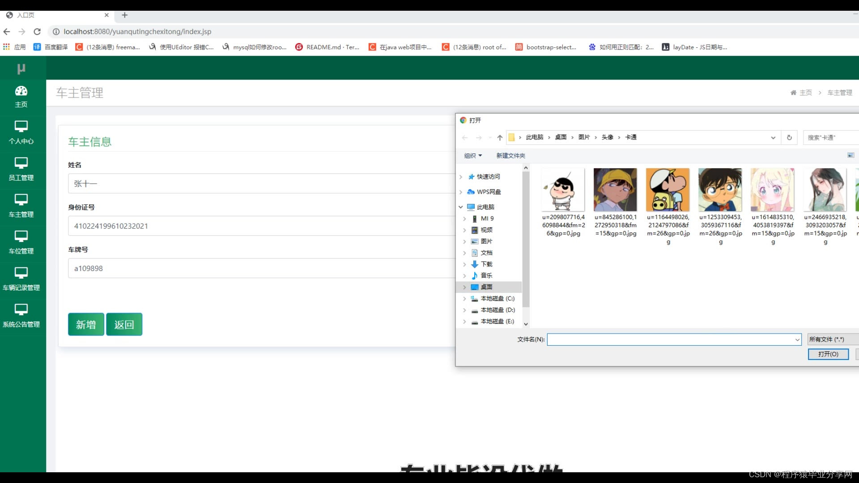859x483 pixels.
Task: Click browser forward arrow
Action: pyautogui.click(x=22, y=31)
